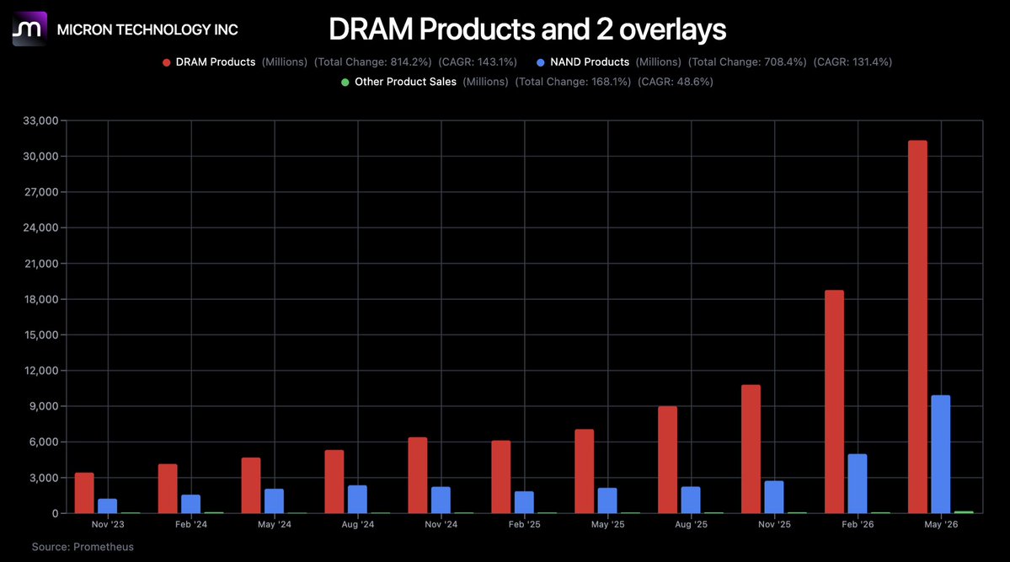1010x562 pixels.
Task: Select the red DRAM bar for Feb '26
Action: 834,402
